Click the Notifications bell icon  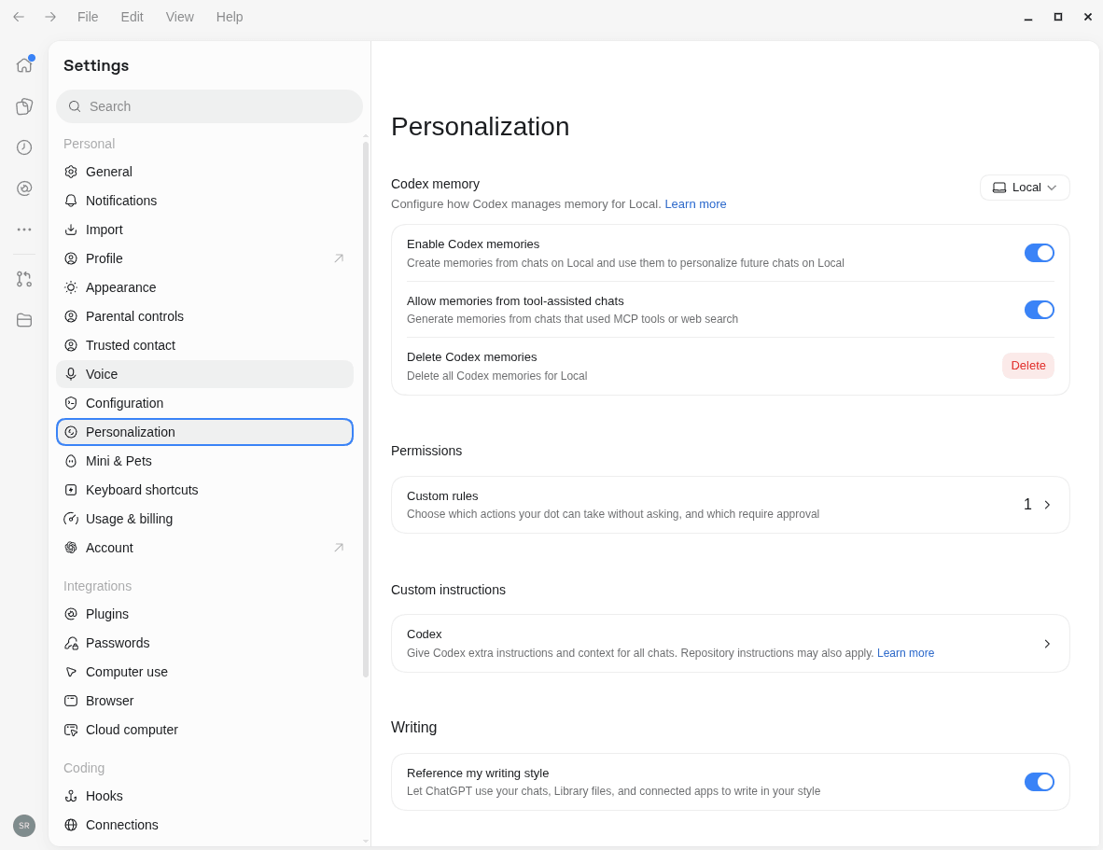[71, 202]
